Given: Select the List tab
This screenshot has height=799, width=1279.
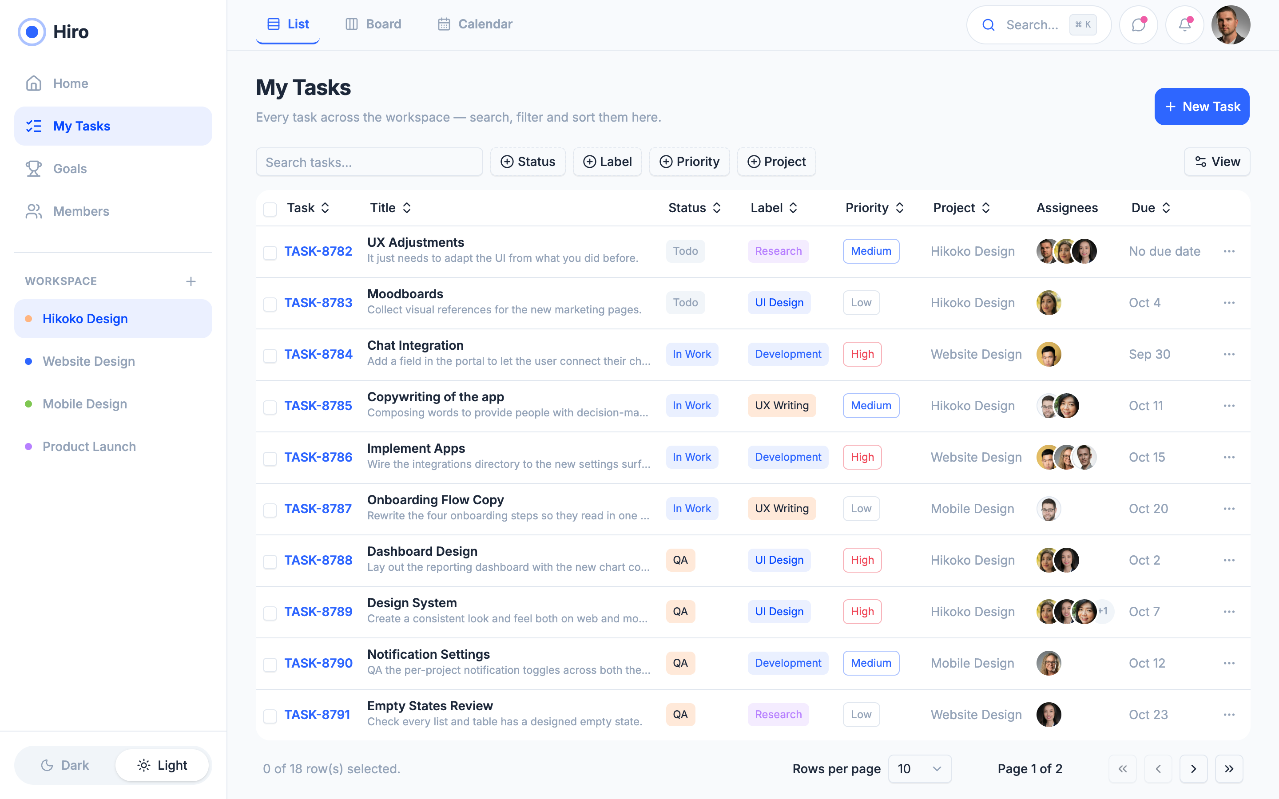Looking at the screenshot, I should point(287,24).
